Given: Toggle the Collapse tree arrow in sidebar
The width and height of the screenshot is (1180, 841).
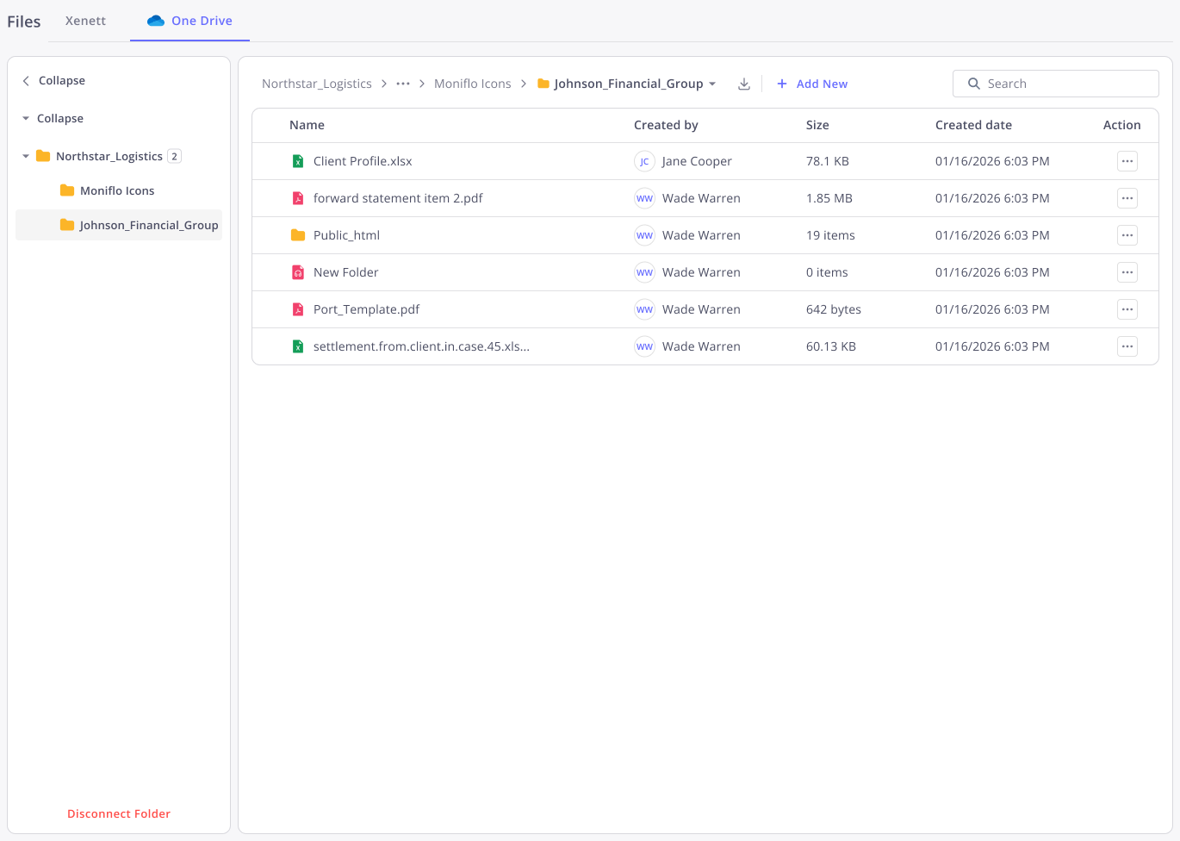Looking at the screenshot, I should (x=26, y=118).
